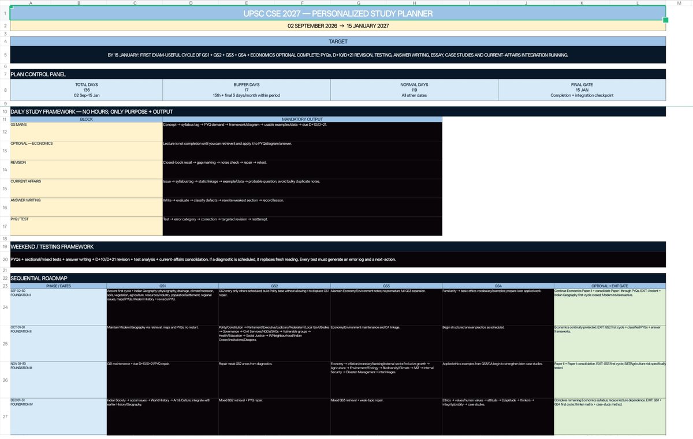The image size is (693, 439).
Task: Click the 'PHASE / DATES' header cell
Action: tap(58, 286)
